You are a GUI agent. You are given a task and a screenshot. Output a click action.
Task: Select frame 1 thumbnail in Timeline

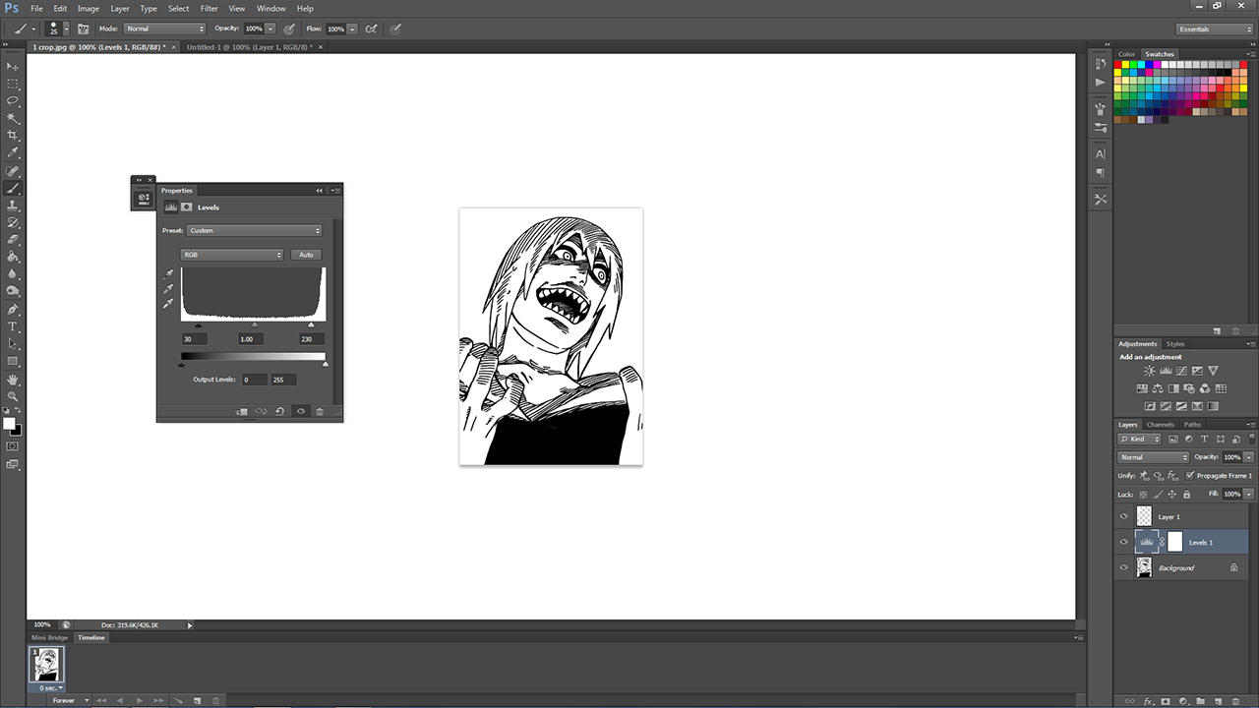(x=46, y=665)
